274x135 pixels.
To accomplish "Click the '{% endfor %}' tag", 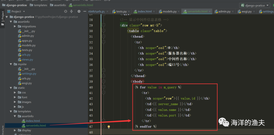I will point(146,126).
